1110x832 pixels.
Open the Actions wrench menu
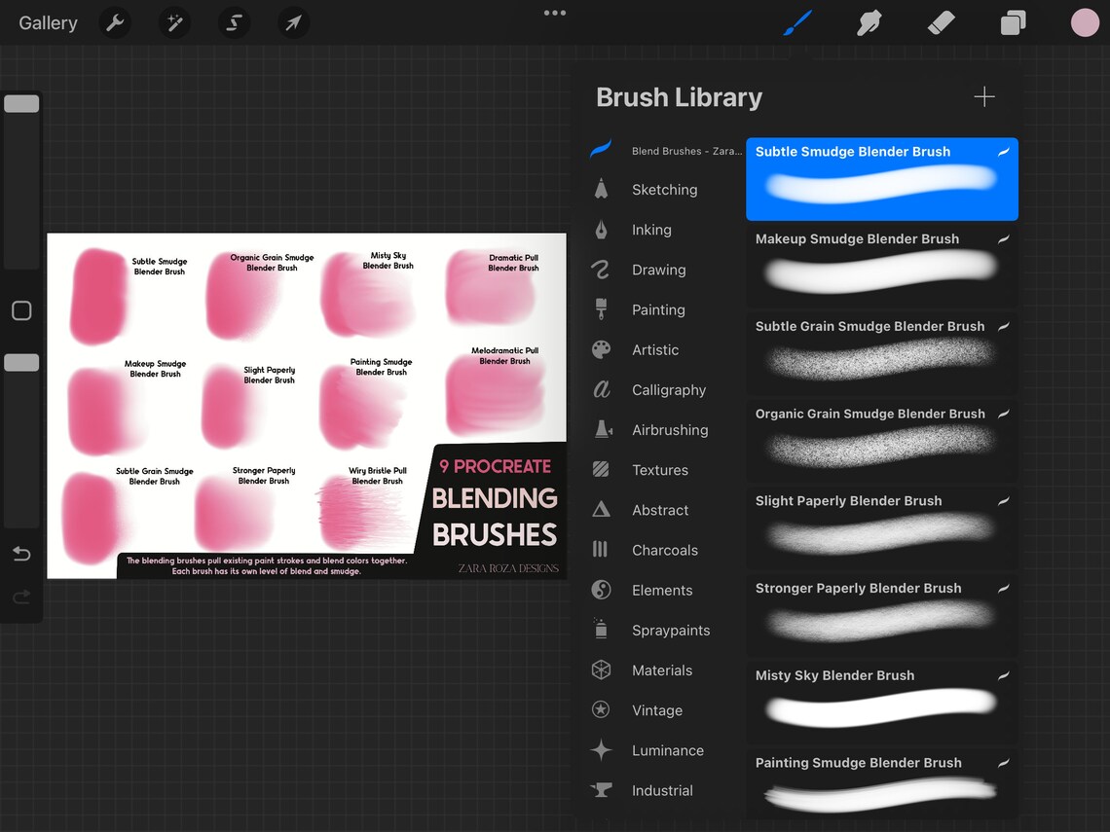115,23
